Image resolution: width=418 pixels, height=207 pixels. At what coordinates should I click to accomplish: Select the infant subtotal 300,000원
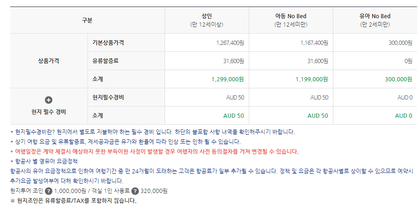(x=398, y=79)
